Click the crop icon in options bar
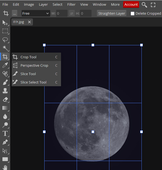 click(6, 13)
